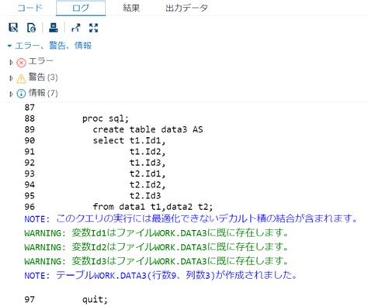368x306 pixels.
Task: Click the line 'from data1 t1,data2 t2;'
Action: [153, 207]
